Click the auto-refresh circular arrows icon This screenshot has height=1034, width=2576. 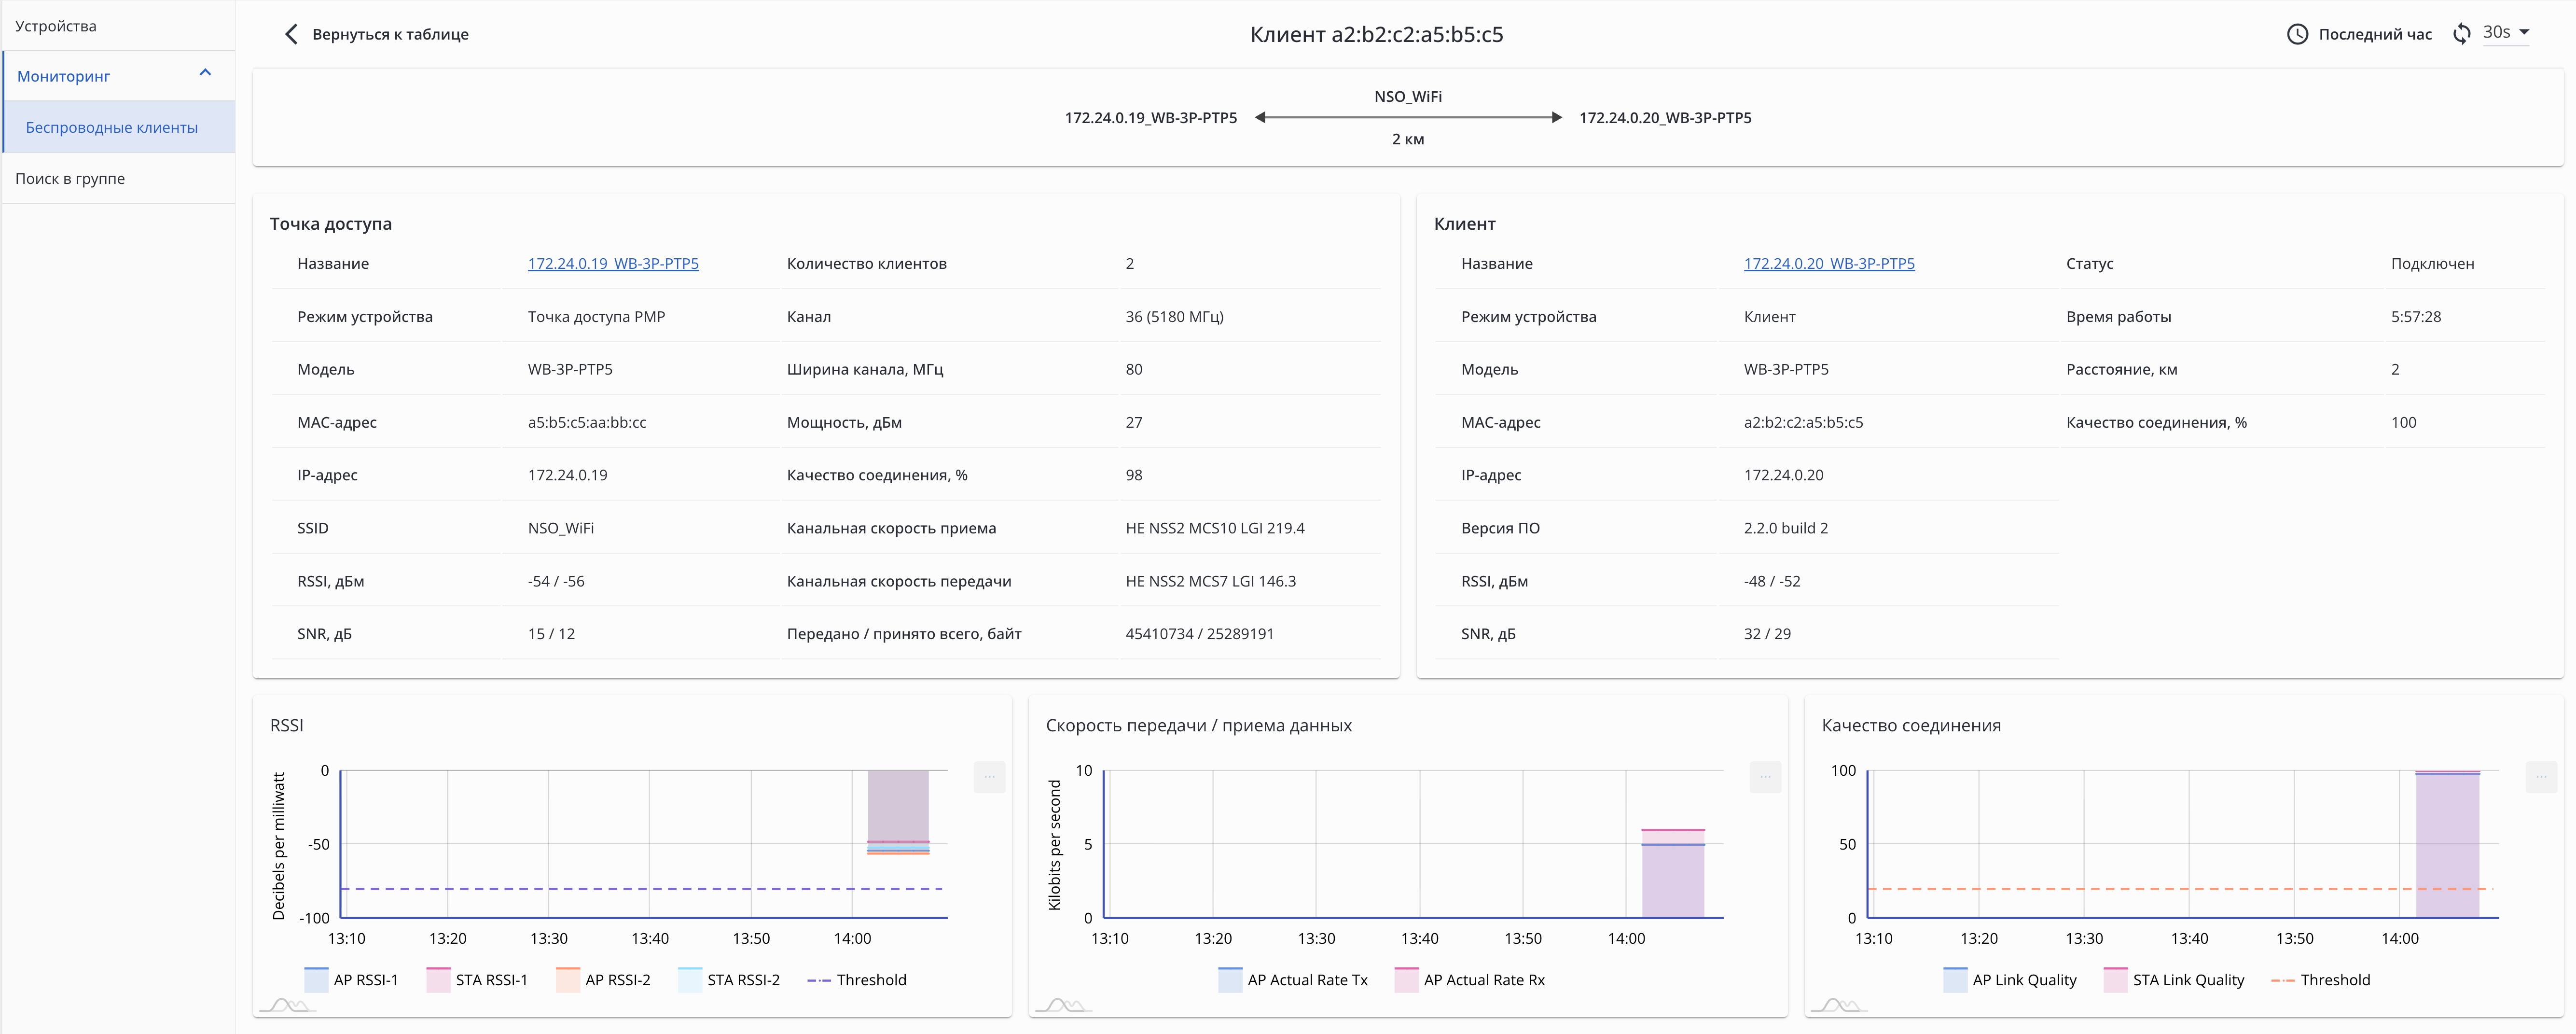point(2461,34)
